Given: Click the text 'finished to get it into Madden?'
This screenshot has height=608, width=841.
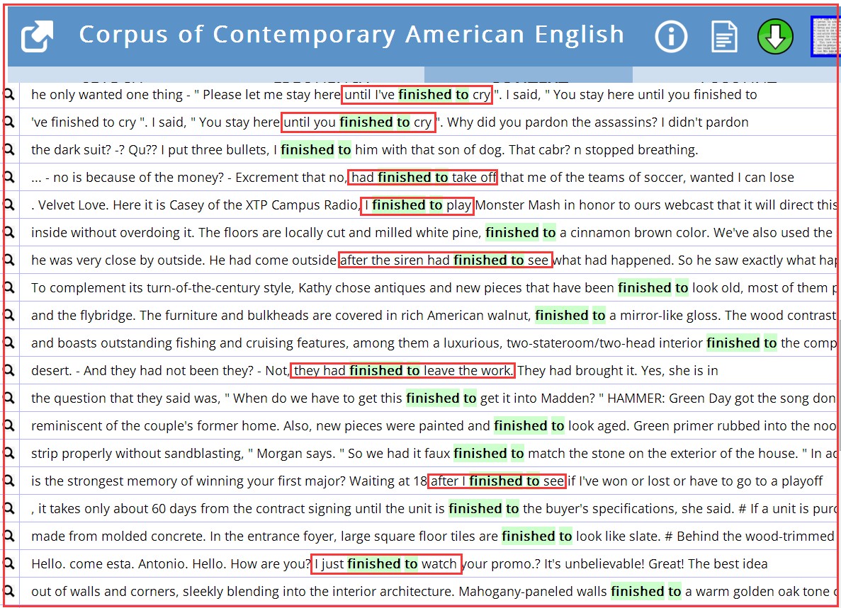Looking at the screenshot, I should (x=500, y=398).
